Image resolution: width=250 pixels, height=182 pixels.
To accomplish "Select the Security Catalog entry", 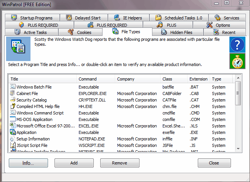I will pyautogui.click(x=122, y=100).
